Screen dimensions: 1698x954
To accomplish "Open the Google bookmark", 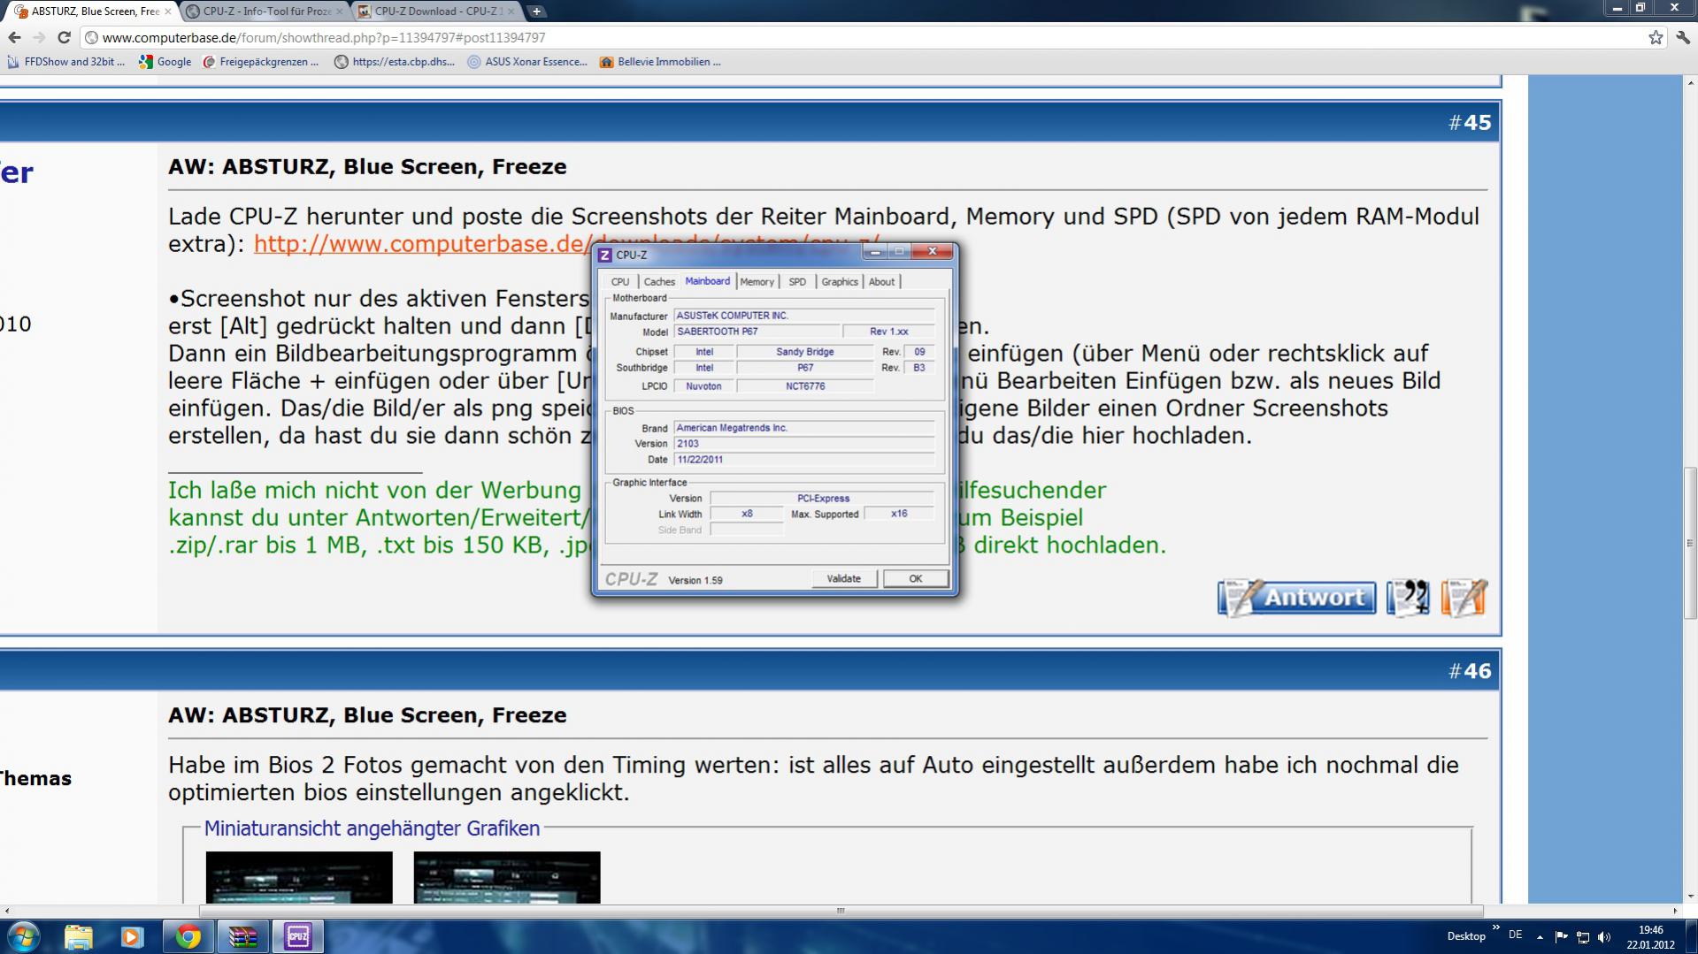I will click(x=165, y=62).
